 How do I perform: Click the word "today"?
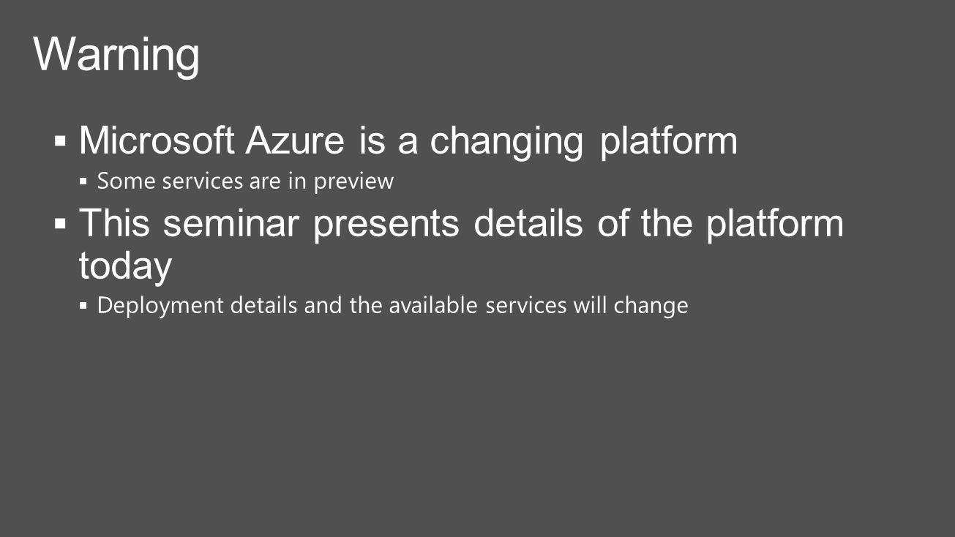point(125,267)
